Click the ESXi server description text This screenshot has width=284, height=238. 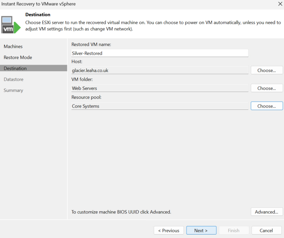tap(153, 26)
